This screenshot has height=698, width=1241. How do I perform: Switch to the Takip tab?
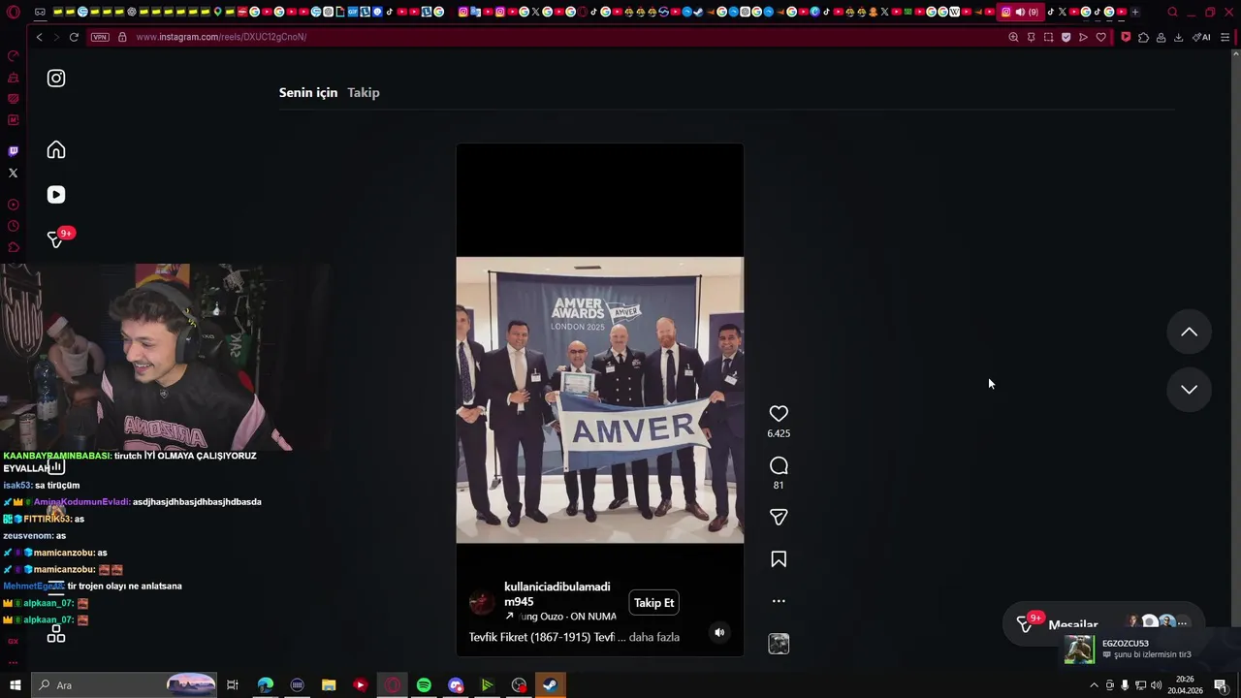pyautogui.click(x=364, y=92)
